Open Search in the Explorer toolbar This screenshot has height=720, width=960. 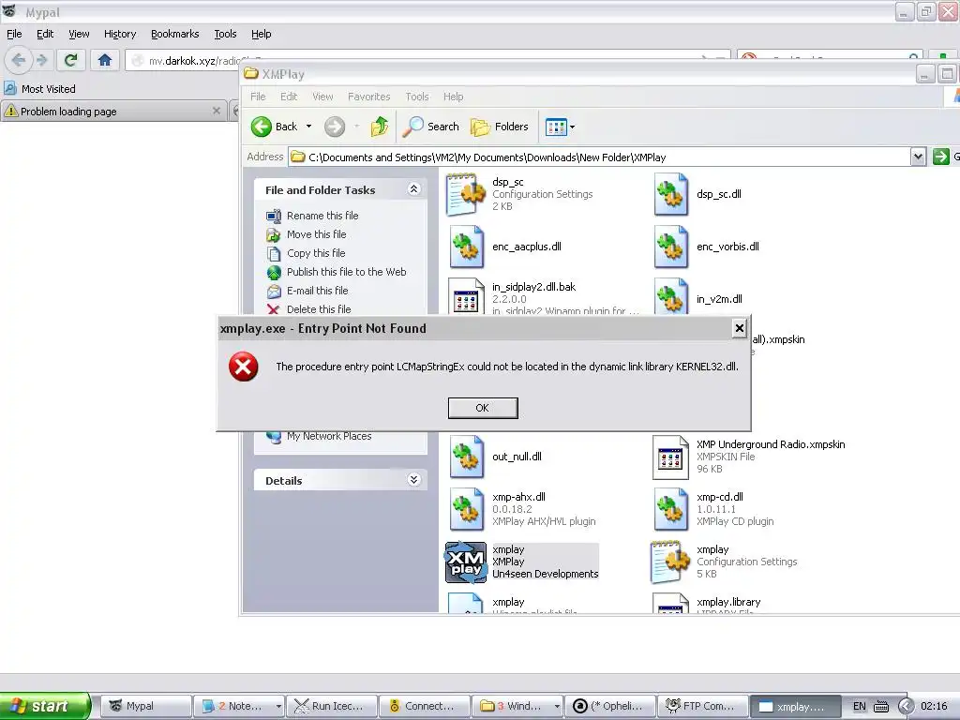[x=430, y=127]
